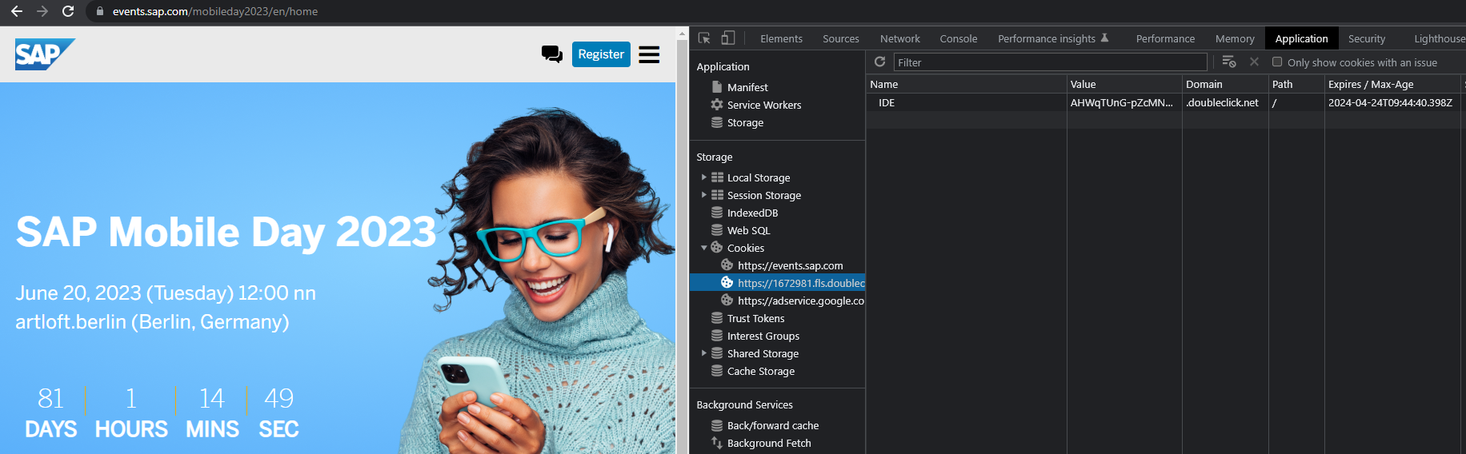The image size is (1466, 454).
Task: Select Session Storage label
Action: click(764, 195)
